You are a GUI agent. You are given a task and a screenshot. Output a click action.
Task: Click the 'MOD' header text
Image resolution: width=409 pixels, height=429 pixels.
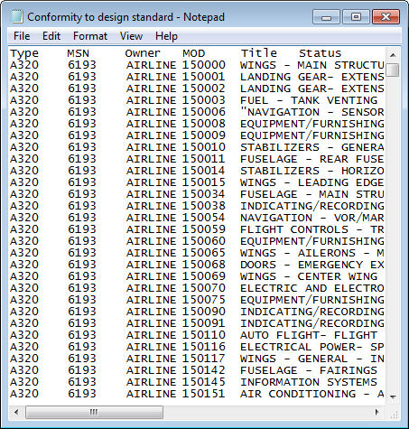pos(194,53)
